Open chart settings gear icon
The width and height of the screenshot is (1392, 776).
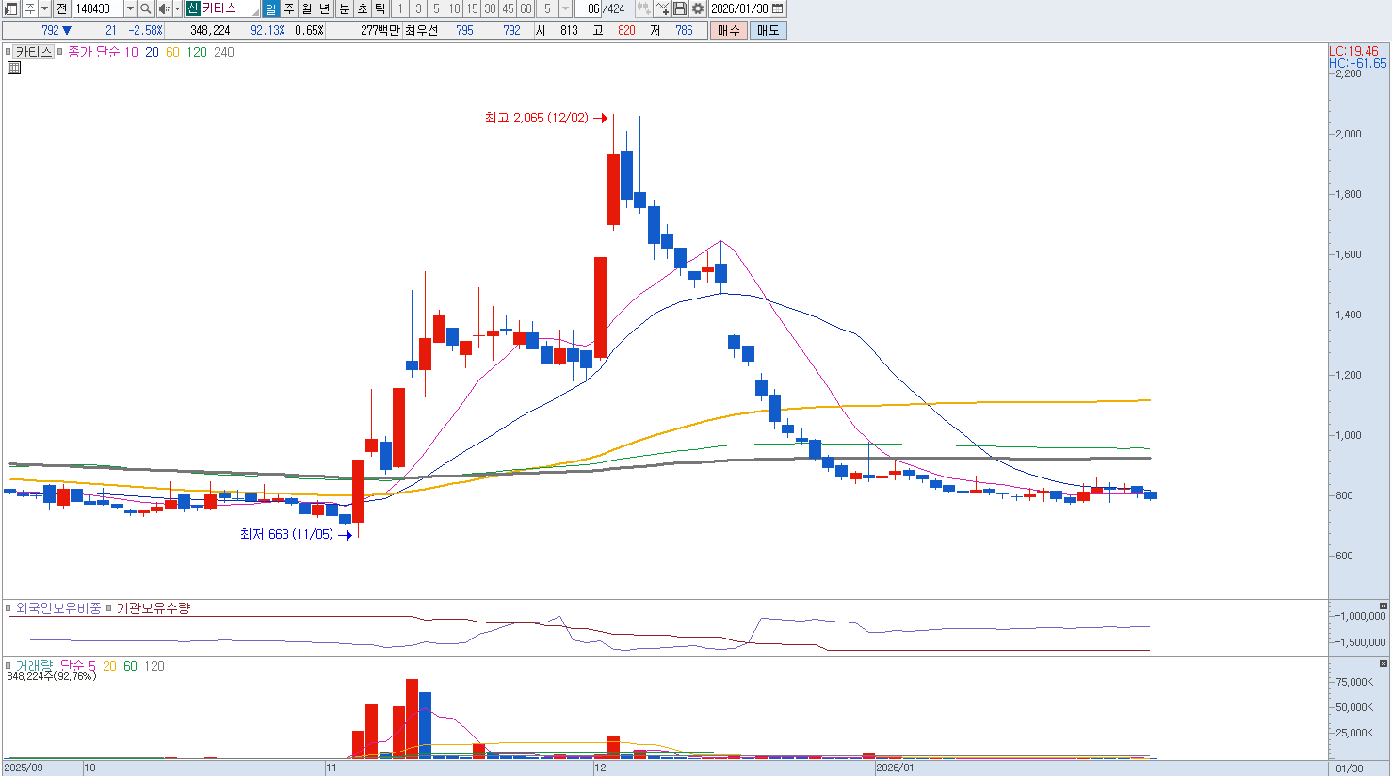click(698, 8)
